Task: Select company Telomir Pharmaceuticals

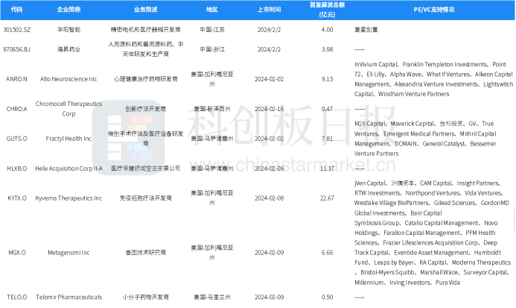Action: coord(69,298)
